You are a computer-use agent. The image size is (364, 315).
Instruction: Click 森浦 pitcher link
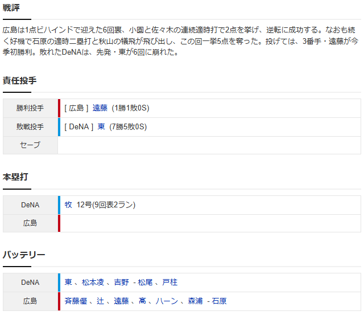point(195,301)
